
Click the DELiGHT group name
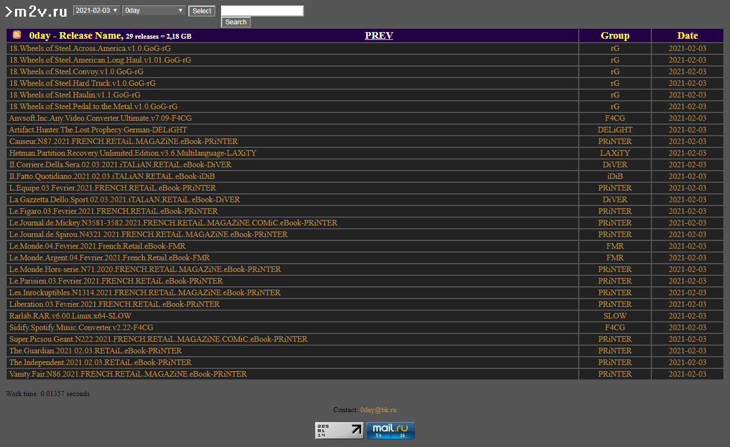[615, 130]
